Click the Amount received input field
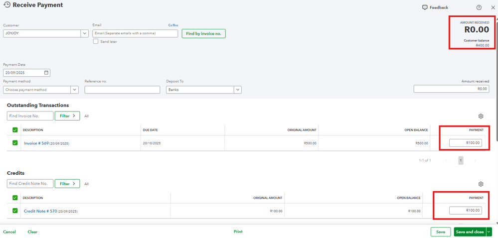498x238 pixels. pos(451,89)
